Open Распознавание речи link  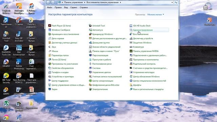(102, 64)
